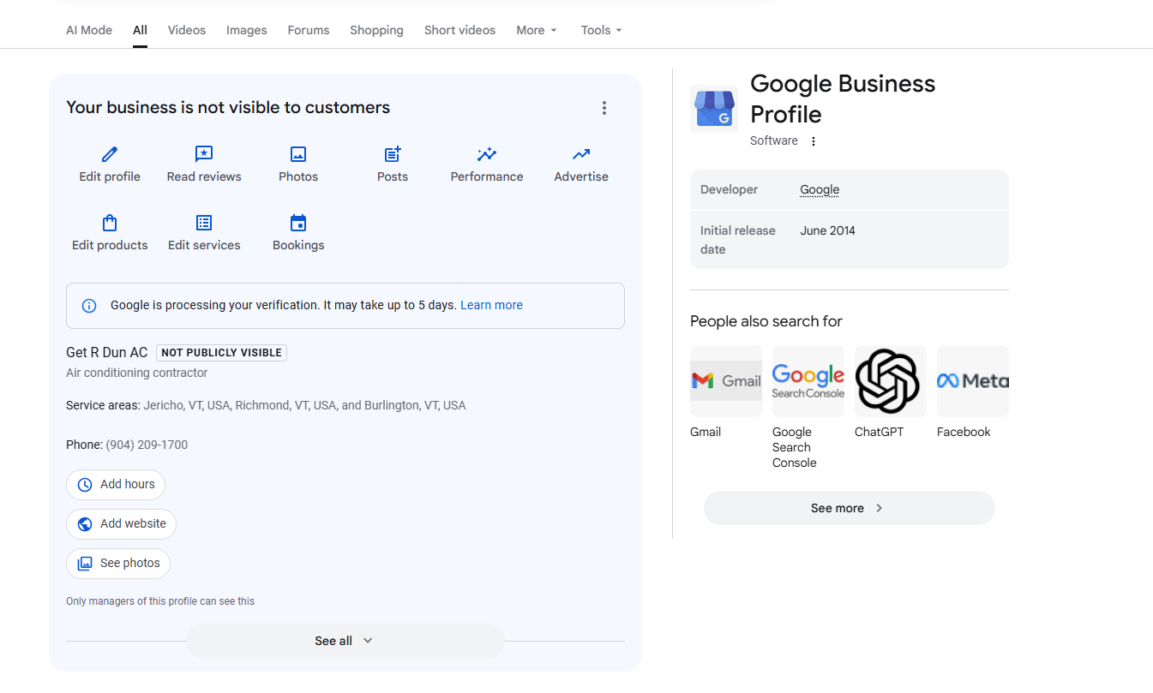This screenshot has width=1153, height=693.
Task: Open Advertise trend icon
Action: coord(581,154)
